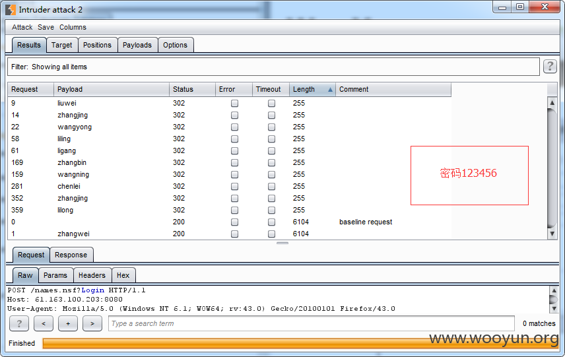Image resolution: width=565 pixels, height=357 pixels.
Task: Select the baseline request row
Action: click(230, 222)
